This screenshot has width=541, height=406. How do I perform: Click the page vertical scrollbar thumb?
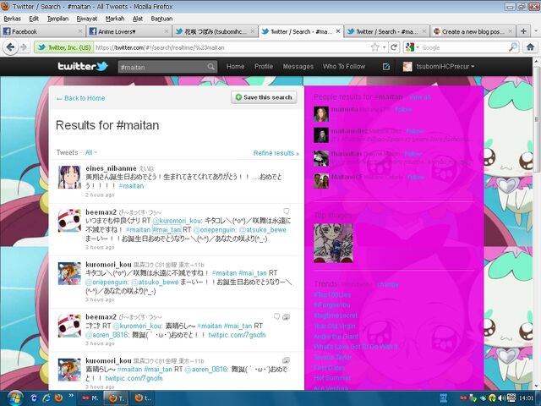(537, 119)
